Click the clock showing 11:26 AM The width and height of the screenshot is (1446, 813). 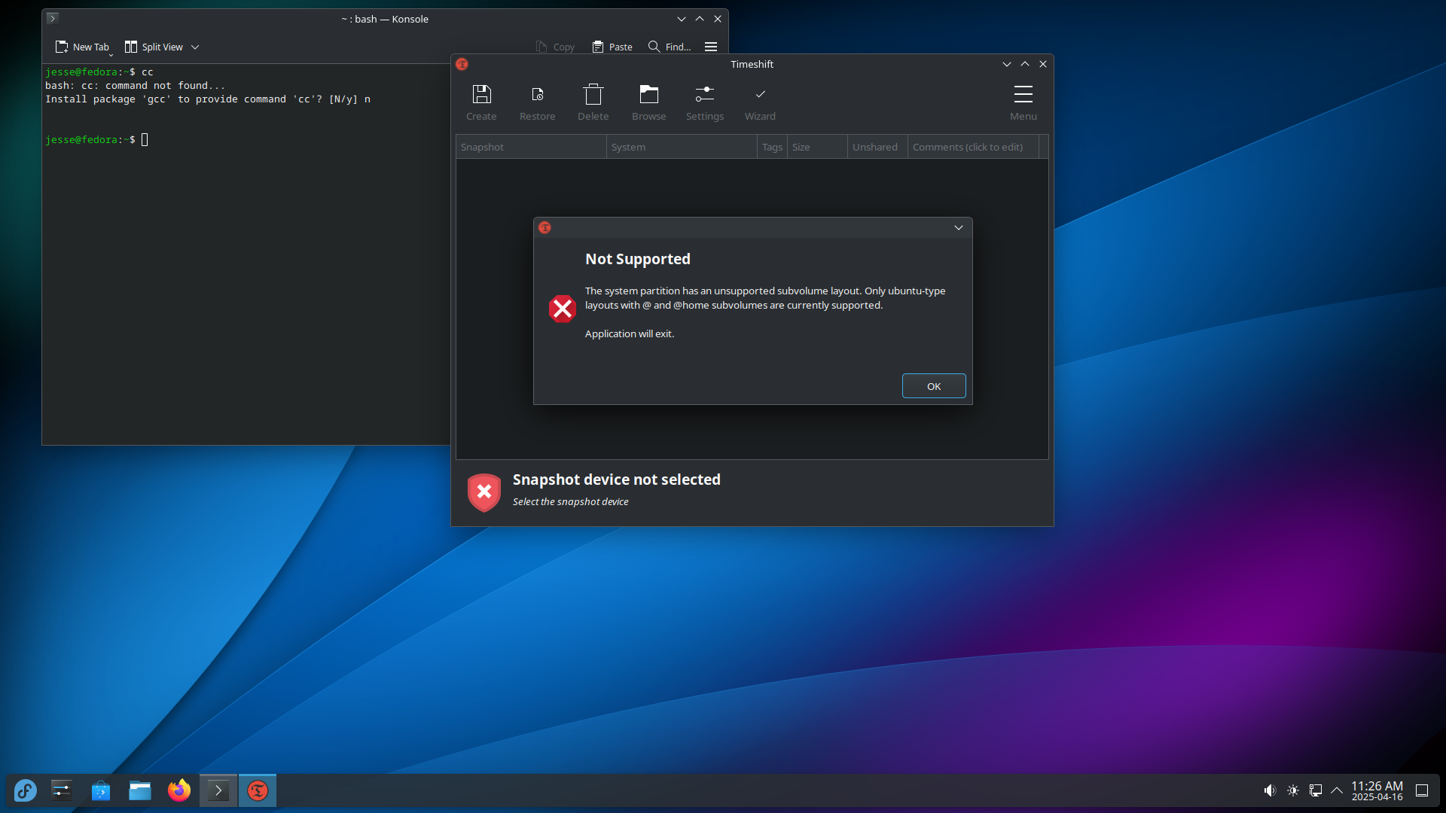[1377, 790]
